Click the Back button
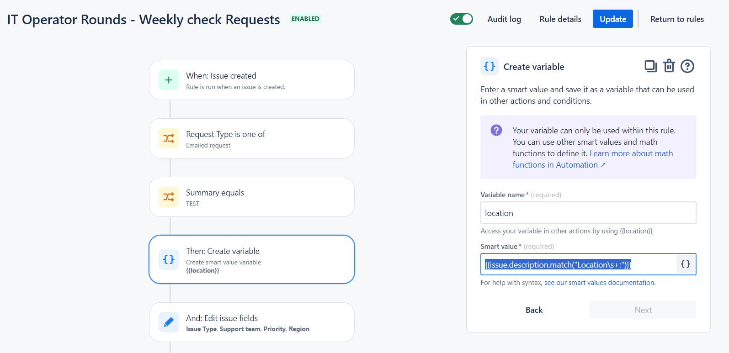Screen dimensions: 729x353 click(x=534, y=310)
